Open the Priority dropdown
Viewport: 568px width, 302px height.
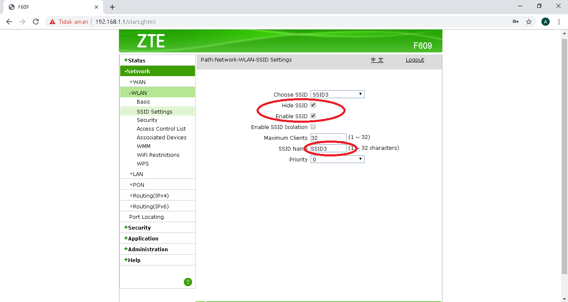coord(338,159)
